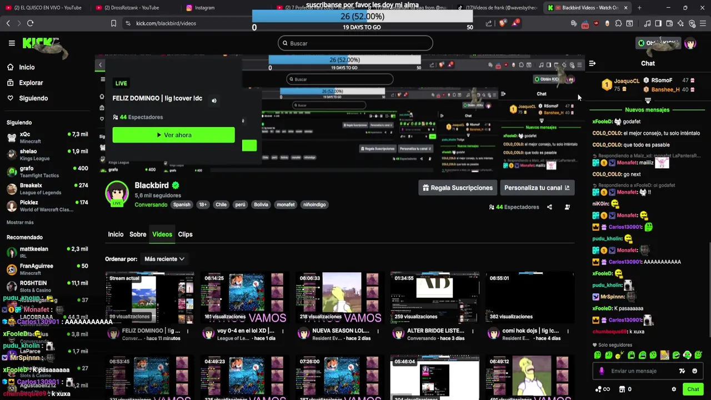Open Breakeix channel in followed list
Viewport: 711px width, 400px height.
tap(48, 188)
